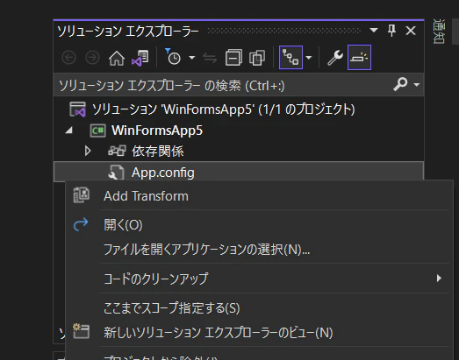Expand the 依存関係 node
Screen dimensions: 459x360
pos(87,151)
